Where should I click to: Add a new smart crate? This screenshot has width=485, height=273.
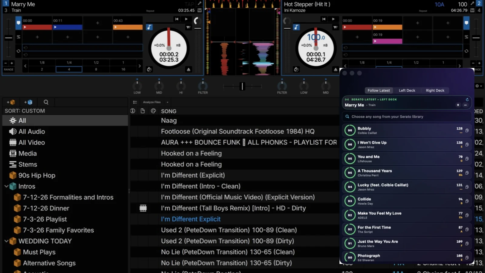pyautogui.click(x=28, y=102)
